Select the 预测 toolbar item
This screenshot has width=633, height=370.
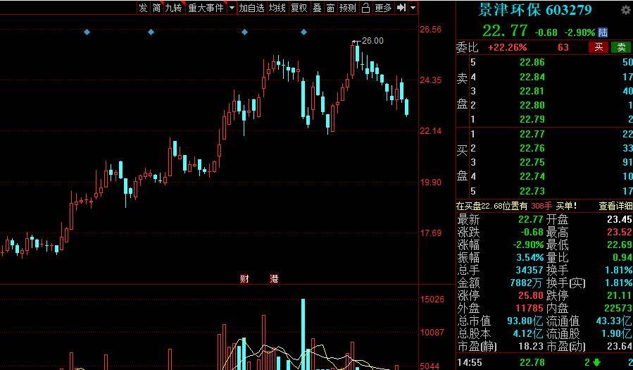coord(347,8)
